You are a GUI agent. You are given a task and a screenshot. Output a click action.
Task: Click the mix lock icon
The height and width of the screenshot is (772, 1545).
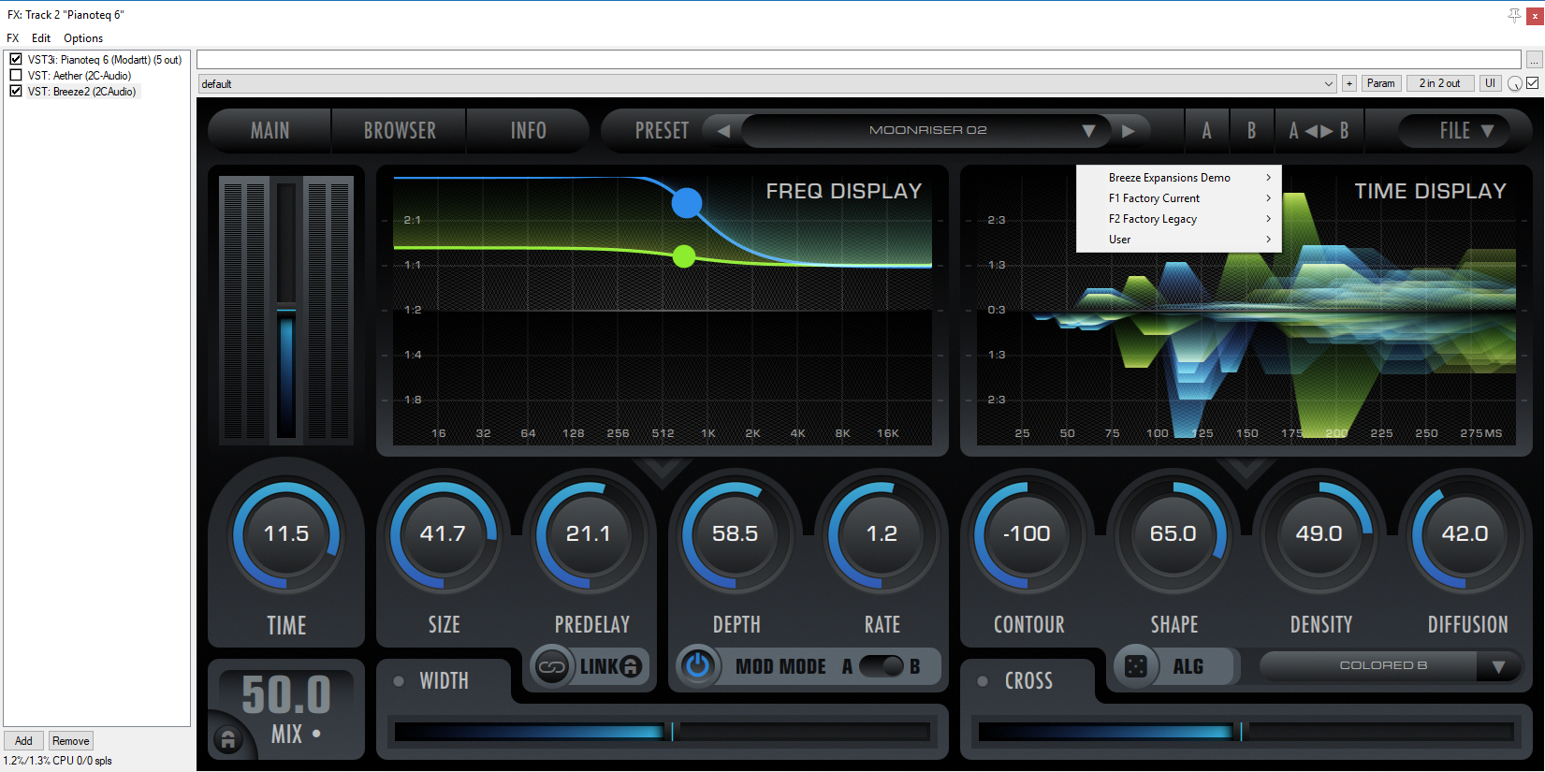coord(227,740)
